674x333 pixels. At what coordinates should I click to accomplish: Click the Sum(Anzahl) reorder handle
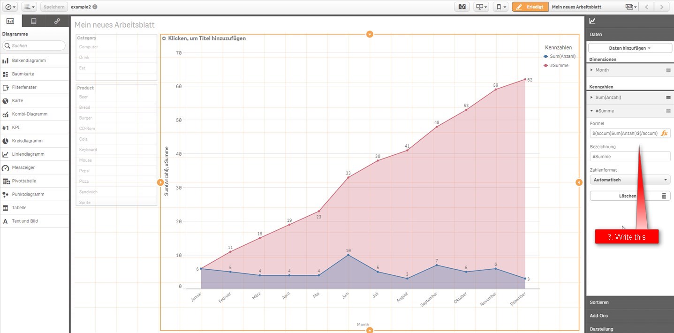668,97
